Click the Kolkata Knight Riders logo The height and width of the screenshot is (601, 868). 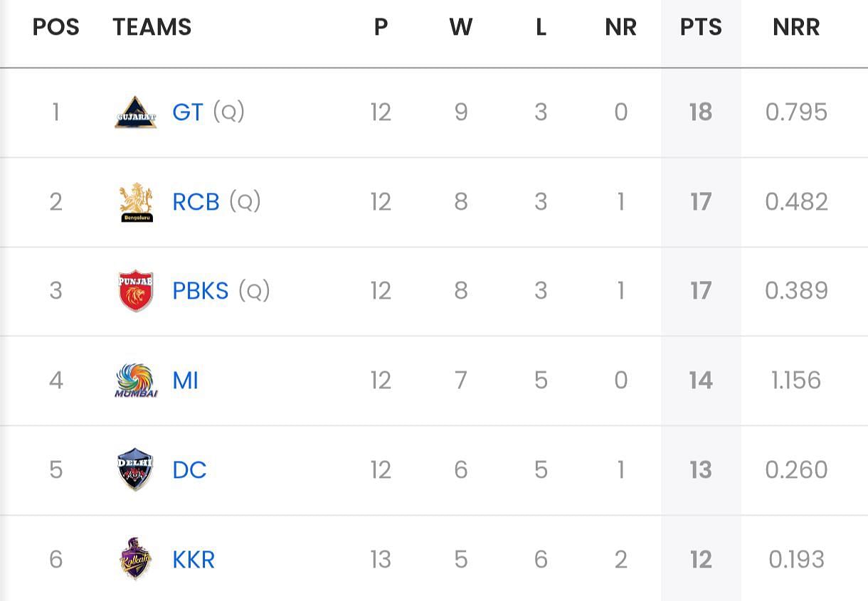135,559
